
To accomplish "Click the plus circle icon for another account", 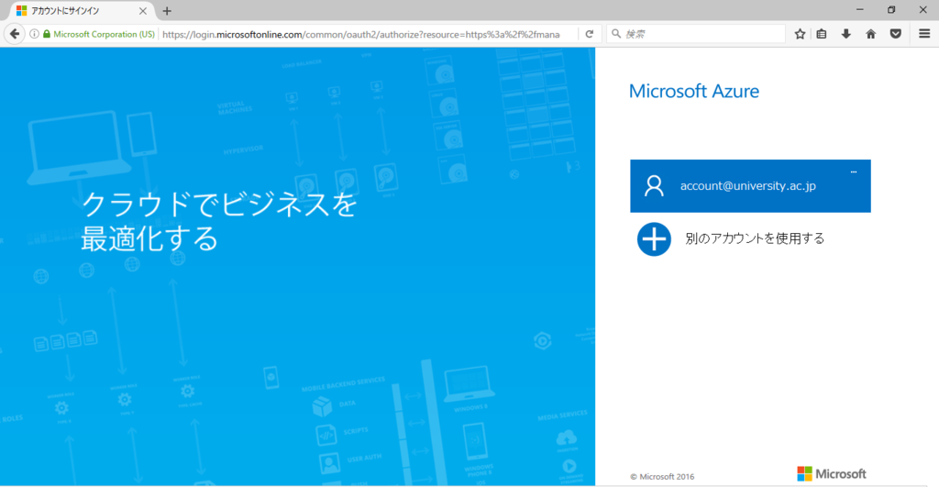I will pyautogui.click(x=654, y=239).
